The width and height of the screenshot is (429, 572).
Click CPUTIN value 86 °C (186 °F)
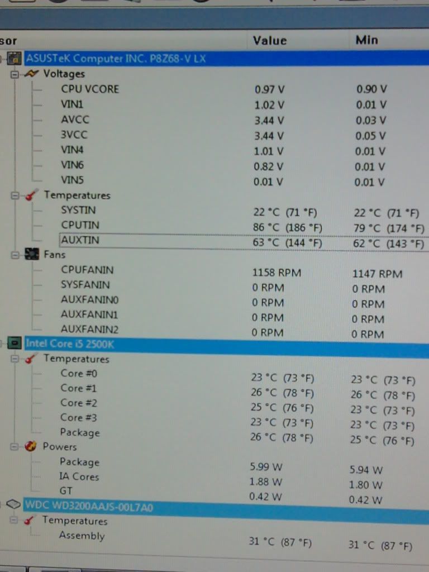pos(288,228)
